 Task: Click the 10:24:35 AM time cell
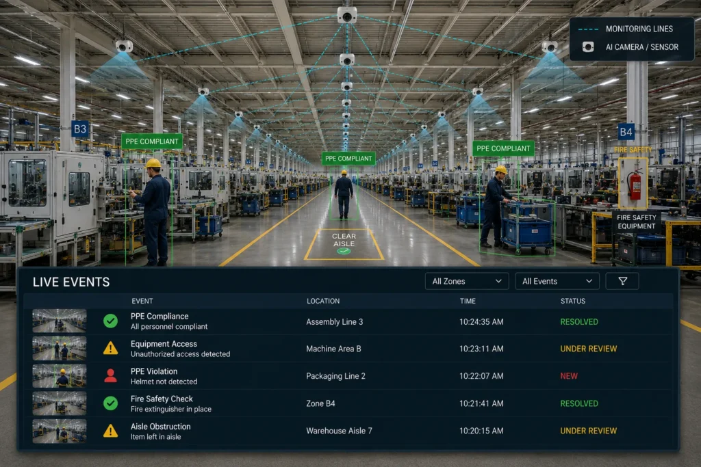(x=481, y=321)
